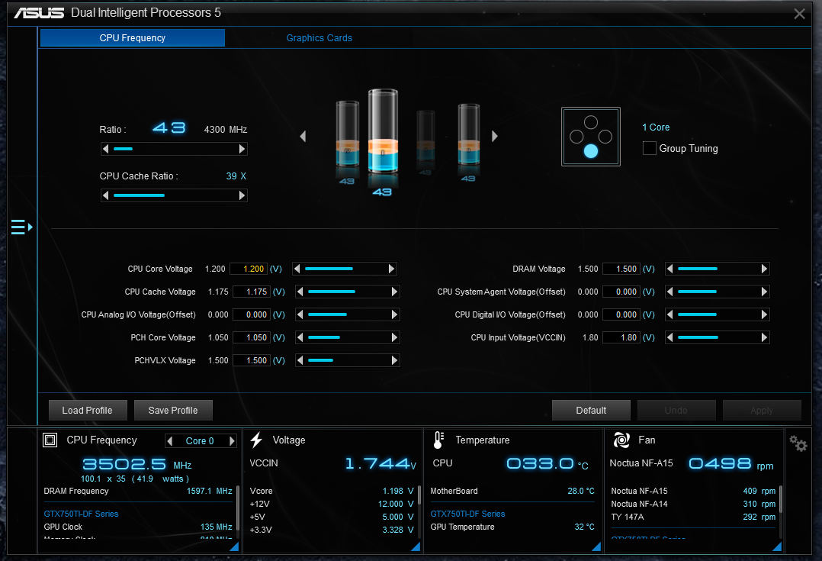Raise CPU System Agent Voltage offset
Screen dimensions: 822x561
pos(764,292)
